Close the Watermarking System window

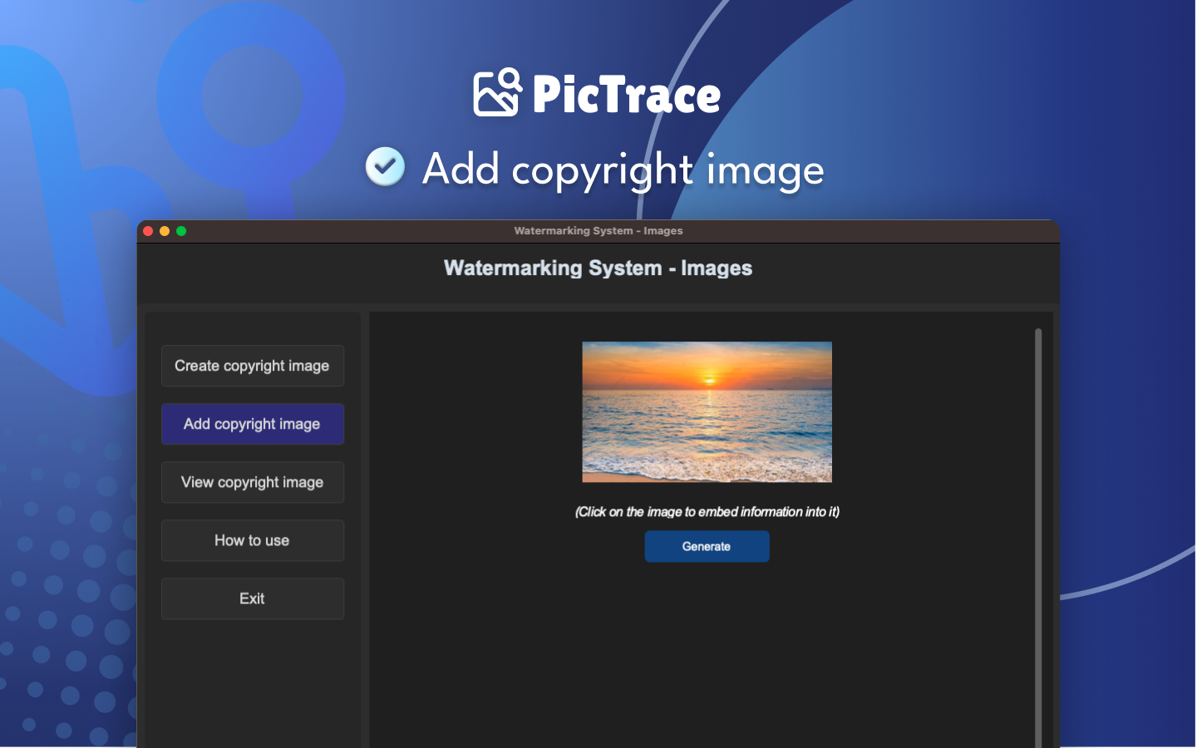148,231
